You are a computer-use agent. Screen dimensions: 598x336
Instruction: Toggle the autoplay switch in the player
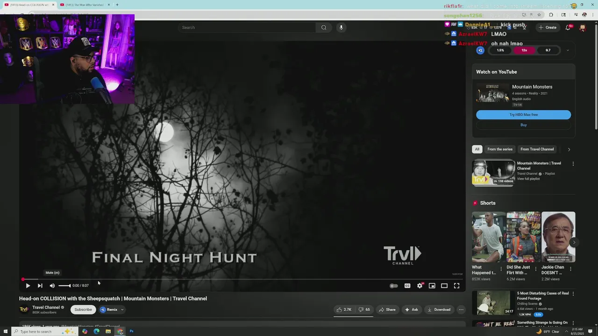coord(394,286)
